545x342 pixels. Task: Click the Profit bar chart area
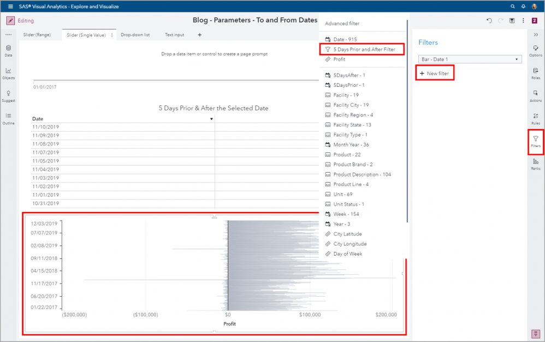click(x=215, y=274)
